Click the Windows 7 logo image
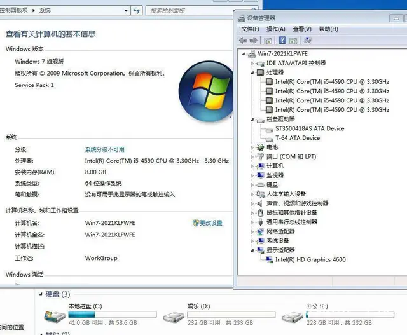 pyautogui.click(x=206, y=92)
